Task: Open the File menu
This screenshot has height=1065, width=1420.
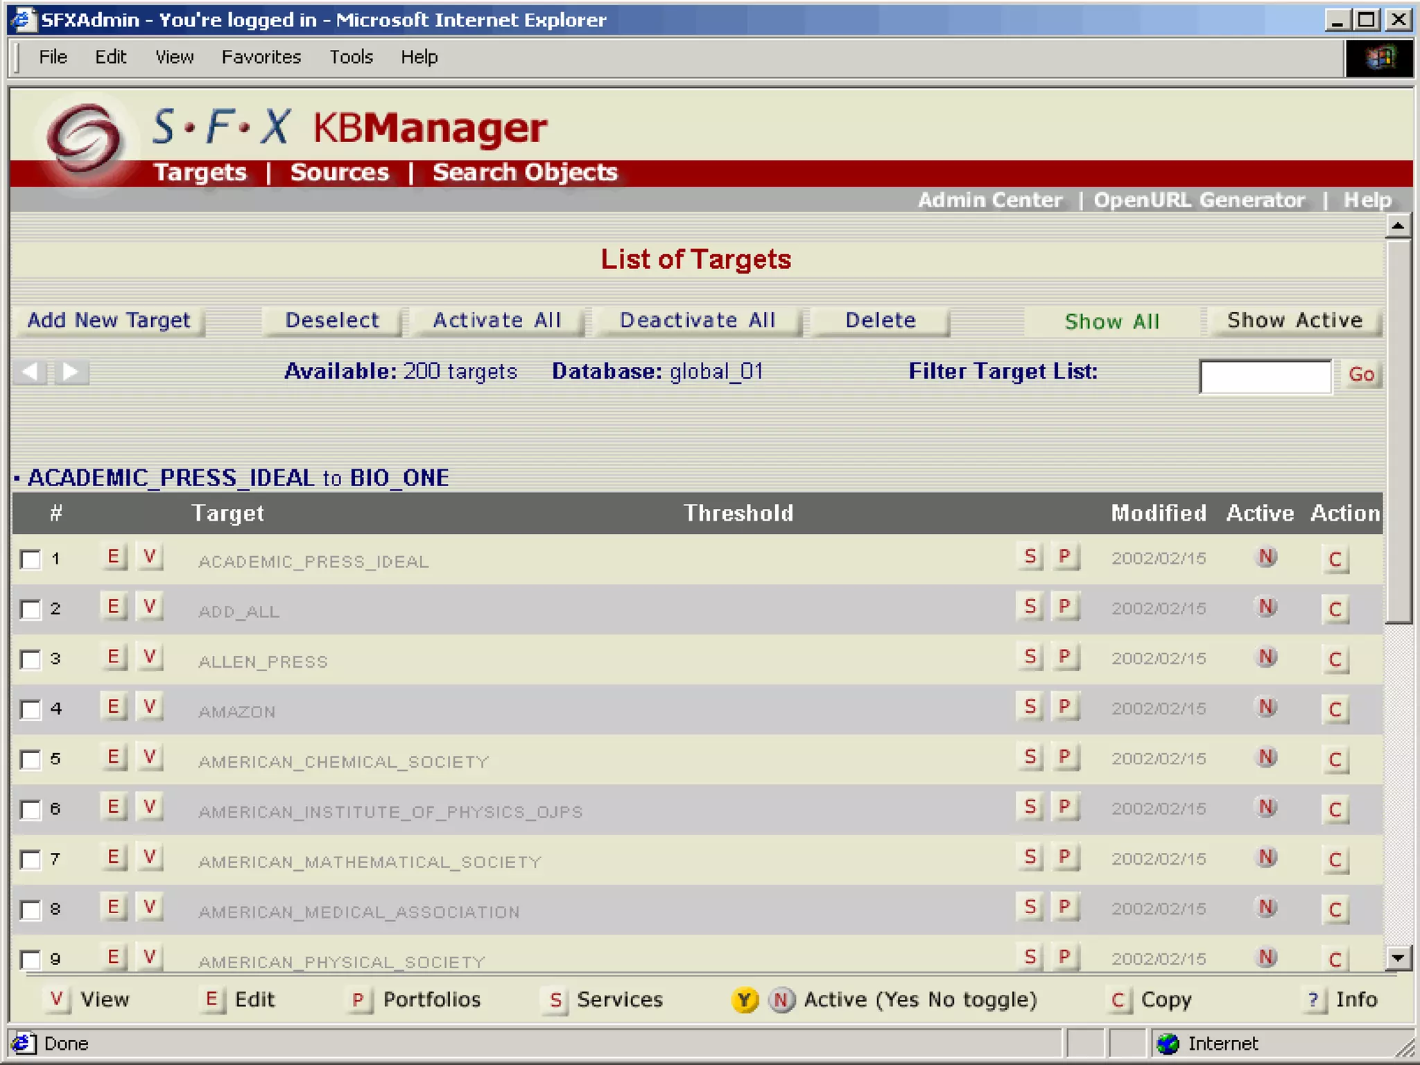Action: click(x=53, y=57)
